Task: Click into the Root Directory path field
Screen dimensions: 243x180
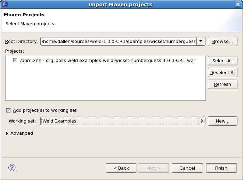Action: tap(118, 42)
